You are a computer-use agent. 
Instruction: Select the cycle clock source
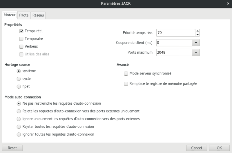pyautogui.click(x=19, y=79)
